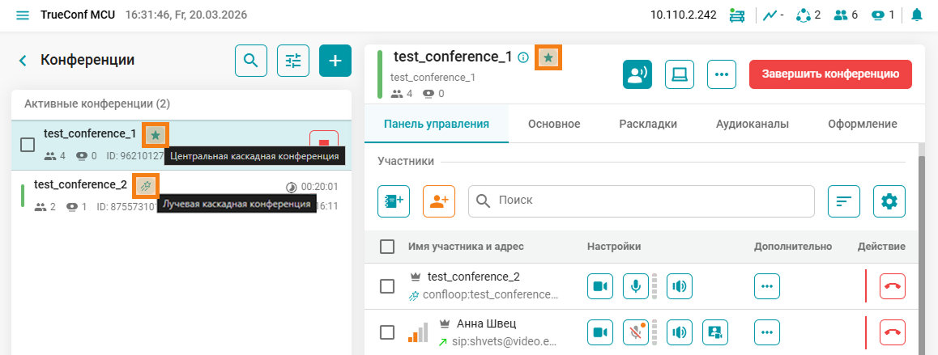Screen dimensions: 938x355
Task: Open participant sort order menu
Action: point(843,201)
